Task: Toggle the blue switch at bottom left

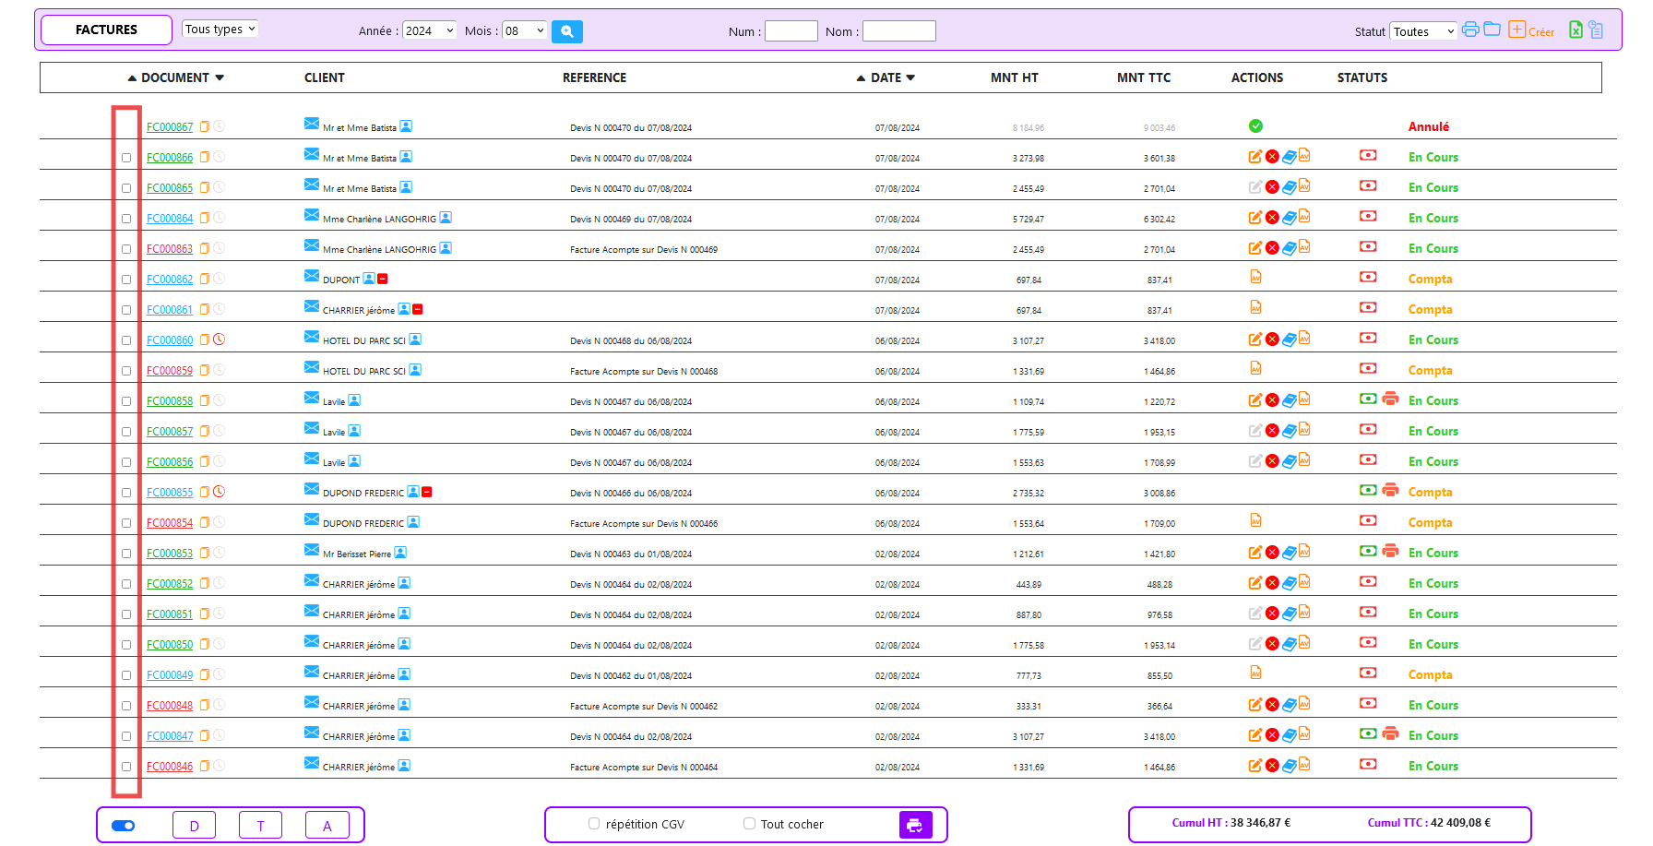Action: pyautogui.click(x=123, y=826)
